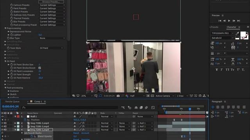Hide layer 2 Img 7186-1.mp4
This screenshot has height=140, width=250.
pyautogui.click(x=2, y=123)
